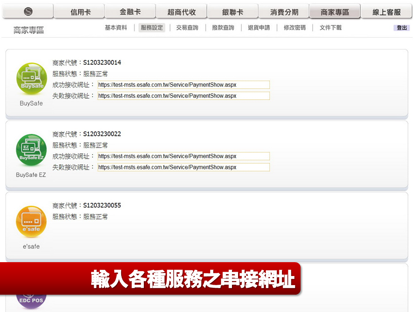The height and width of the screenshot is (312, 417).
Task: Select the BuySafe EZ service icon
Action: pyautogui.click(x=31, y=150)
